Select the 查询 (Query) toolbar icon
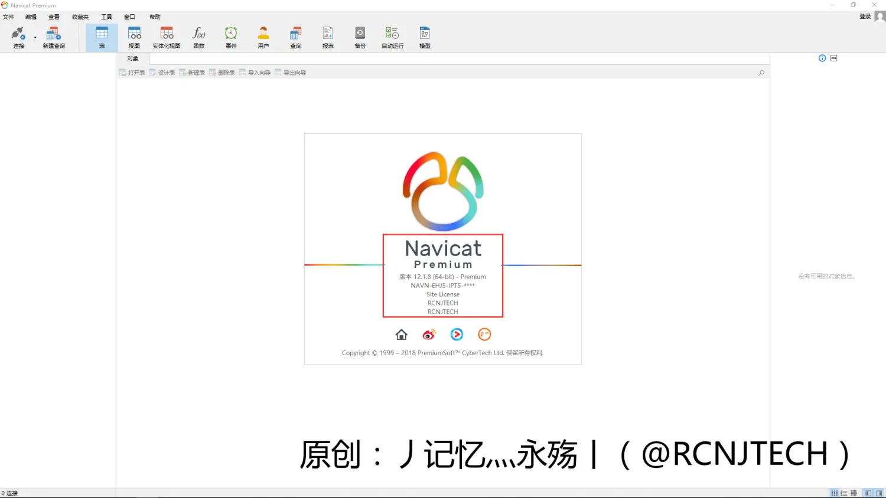The width and height of the screenshot is (886, 498). [296, 37]
